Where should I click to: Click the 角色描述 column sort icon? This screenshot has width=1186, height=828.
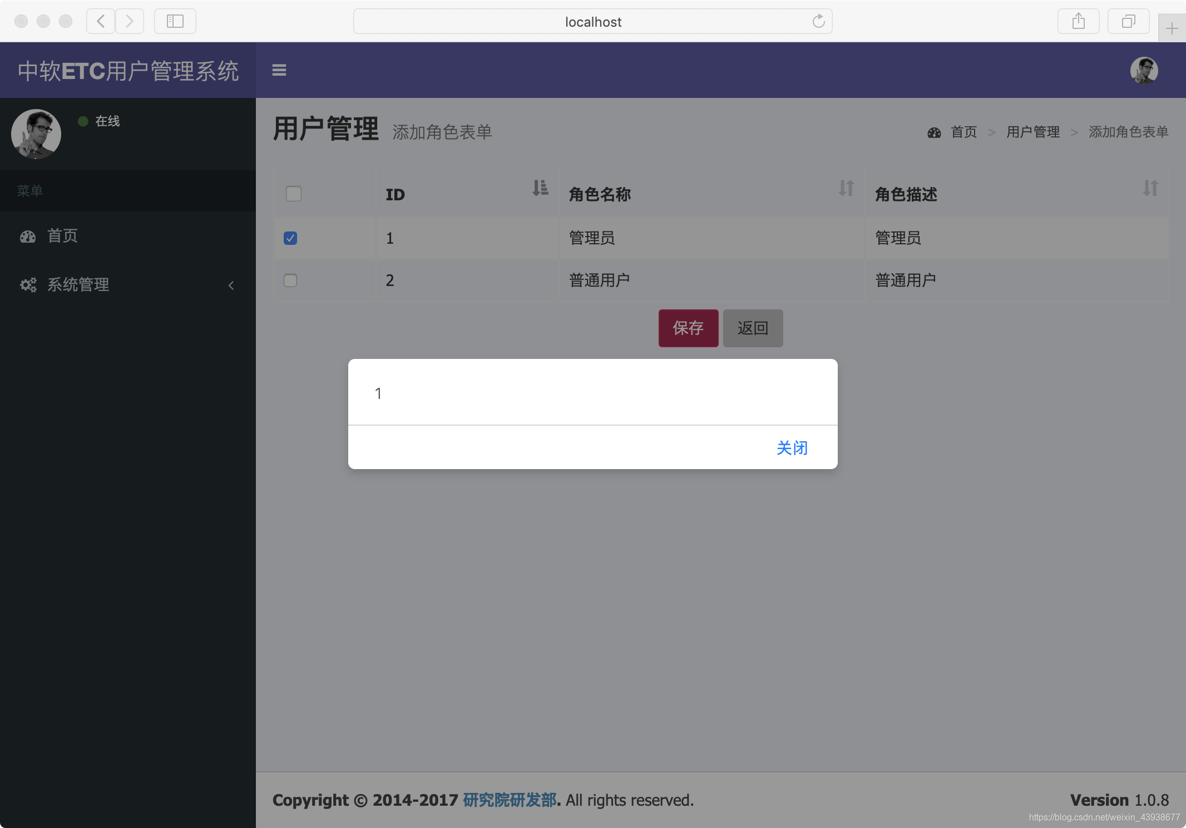click(1150, 188)
